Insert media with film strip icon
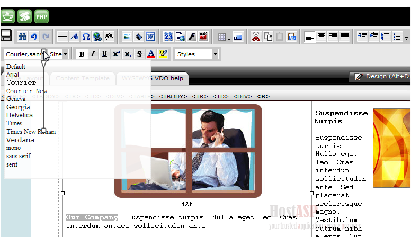The width and height of the screenshot is (411, 238). 139,36
